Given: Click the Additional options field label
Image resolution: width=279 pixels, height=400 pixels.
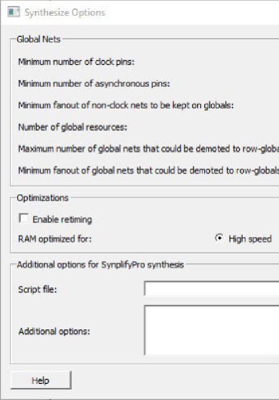Looking at the screenshot, I should 54,331.
